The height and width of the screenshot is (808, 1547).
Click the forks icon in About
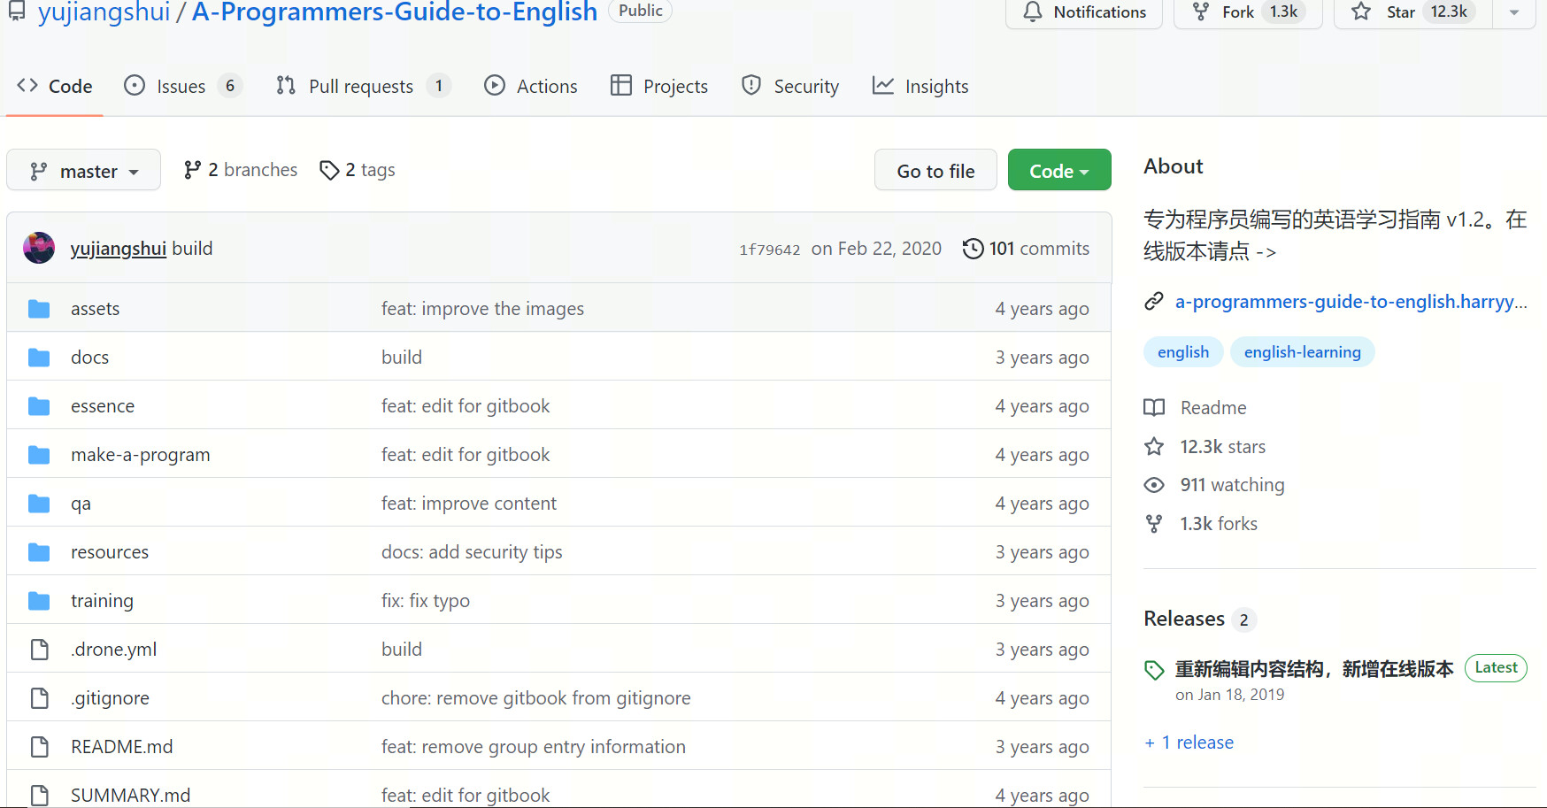(1154, 524)
